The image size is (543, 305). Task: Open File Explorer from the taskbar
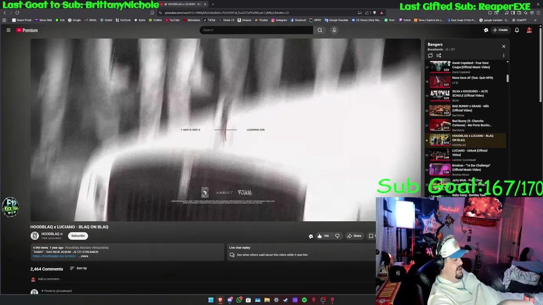click(x=267, y=300)
